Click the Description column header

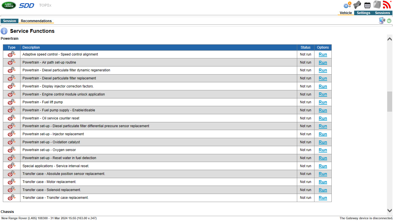click(x=159, y=47)
